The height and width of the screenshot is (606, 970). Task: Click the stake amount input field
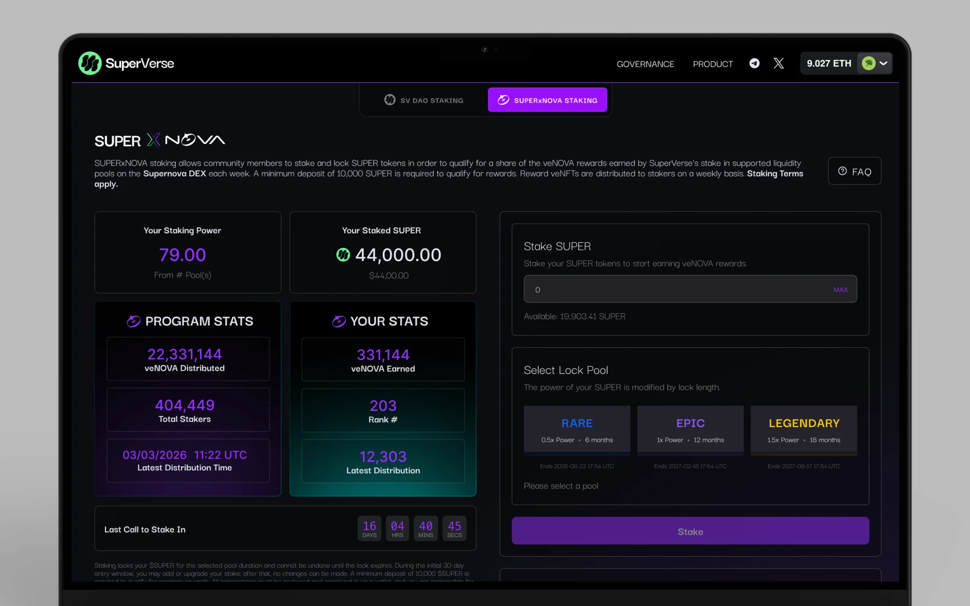690,289
